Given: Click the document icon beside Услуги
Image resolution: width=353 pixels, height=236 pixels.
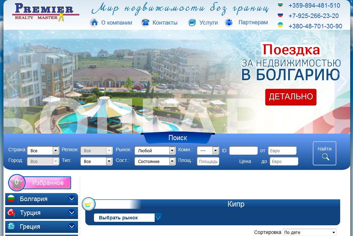Looking at the screenshot, I should (192, 22).
